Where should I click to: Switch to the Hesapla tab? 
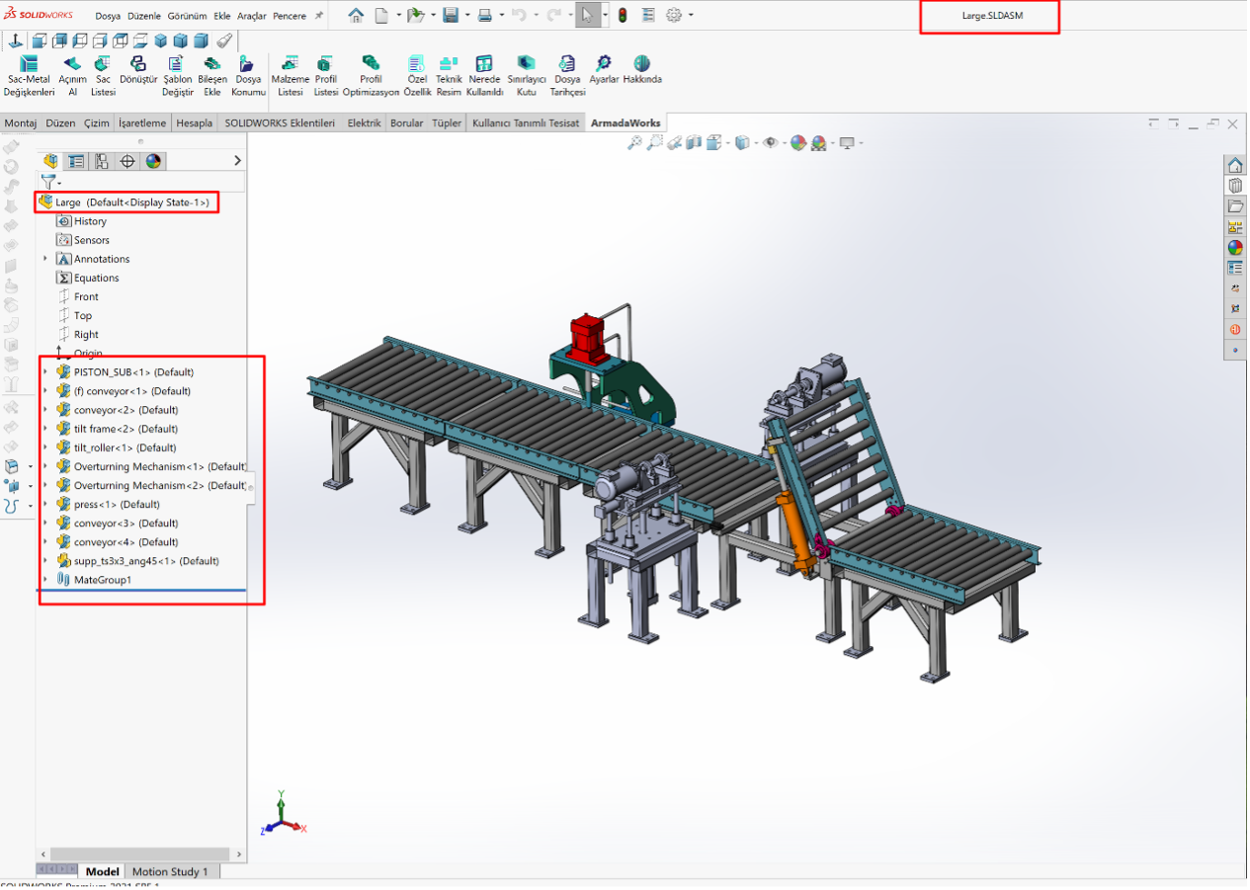194,123
